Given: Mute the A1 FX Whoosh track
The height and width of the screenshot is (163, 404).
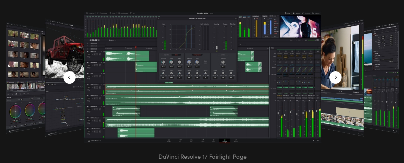Looking at the screenshot, I should 100,54.
